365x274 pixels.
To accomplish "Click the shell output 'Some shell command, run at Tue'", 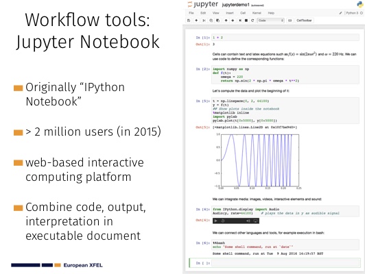I will click(x=268, y=253).
